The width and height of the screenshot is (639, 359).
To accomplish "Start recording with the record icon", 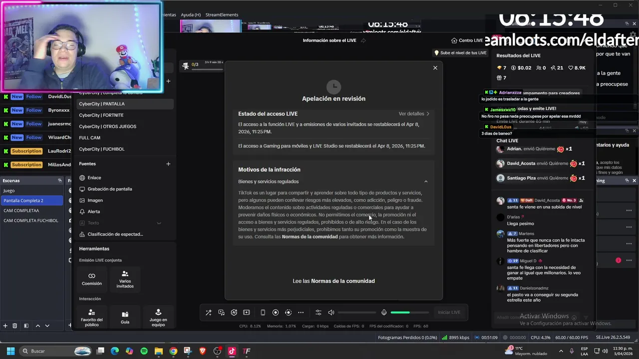I will pos(276,312).
